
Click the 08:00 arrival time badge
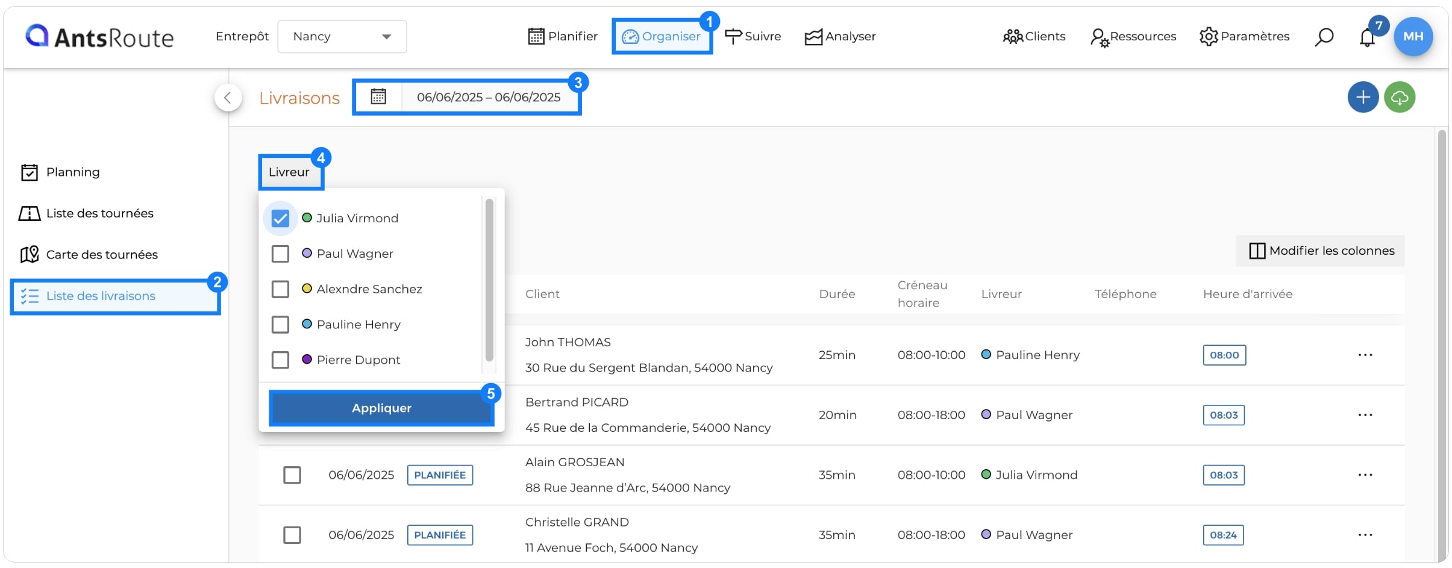point(1224,355)
